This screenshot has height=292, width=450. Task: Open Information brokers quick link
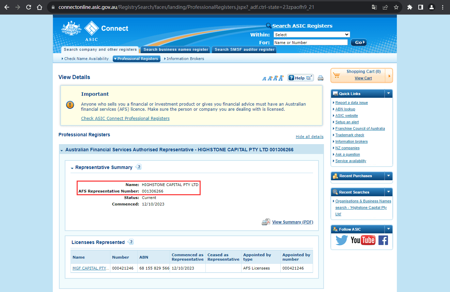(x=352, y=141)
